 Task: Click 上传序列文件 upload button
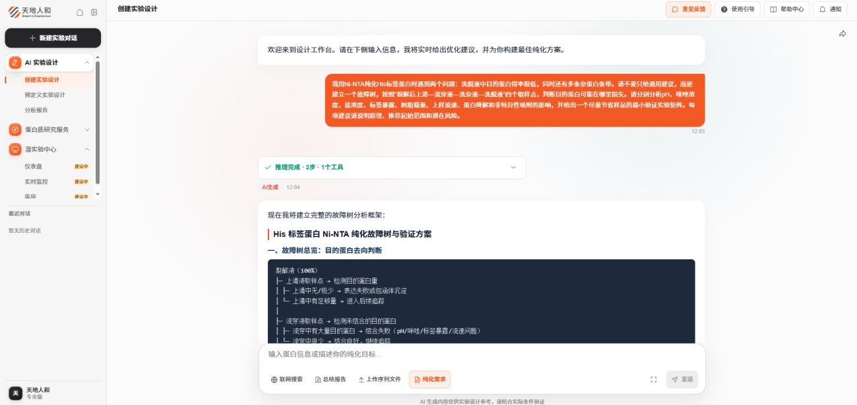[379, 379]
